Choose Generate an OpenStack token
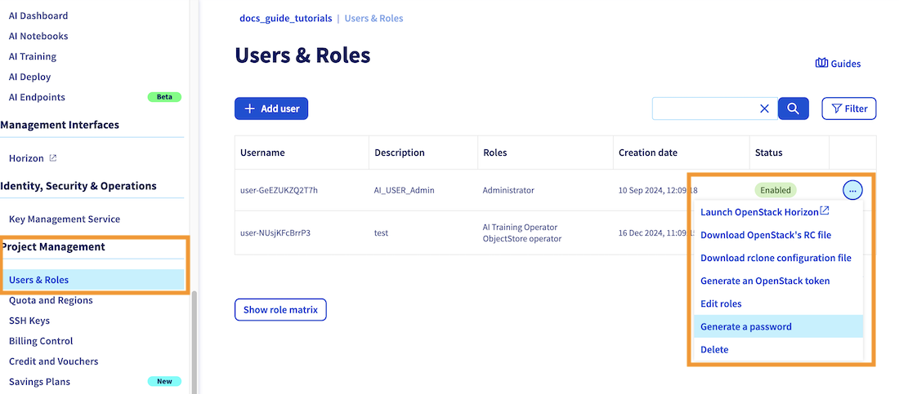899x394 pixels. click(x=765, y=281)
